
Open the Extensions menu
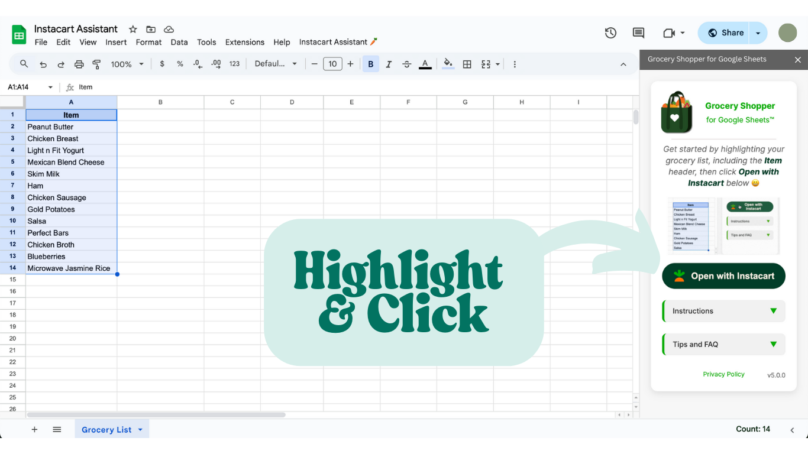click(244, 42)
